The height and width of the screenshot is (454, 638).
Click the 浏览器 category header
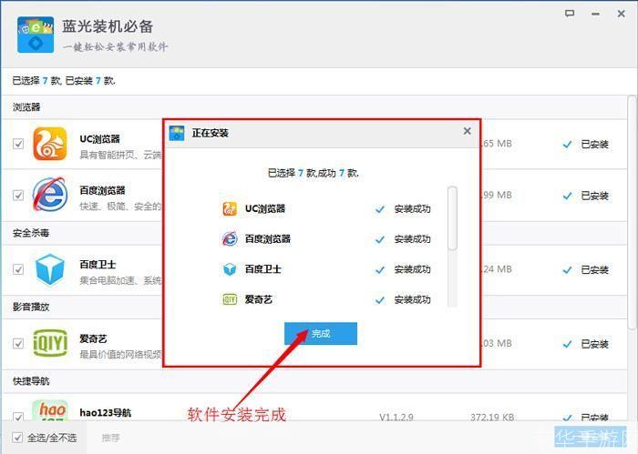pos(26,107)
